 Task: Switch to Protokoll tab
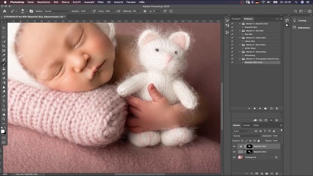[x=236, y=19]
